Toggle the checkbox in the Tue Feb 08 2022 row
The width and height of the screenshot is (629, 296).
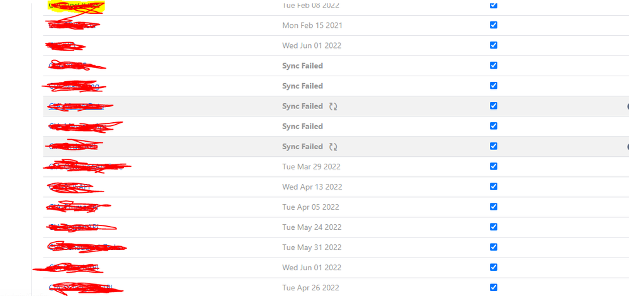[x=494, y=5]
